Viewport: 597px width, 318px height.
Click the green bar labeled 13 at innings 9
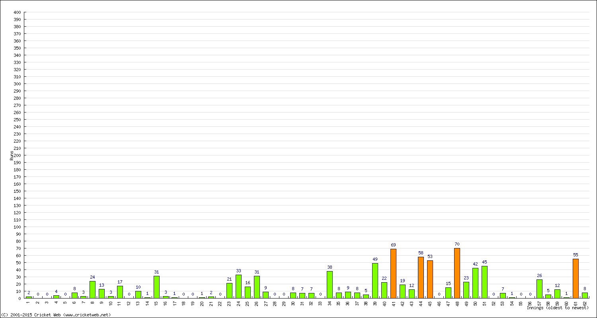[x=101, y=293]
